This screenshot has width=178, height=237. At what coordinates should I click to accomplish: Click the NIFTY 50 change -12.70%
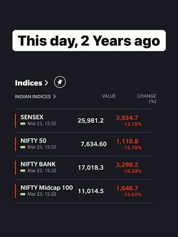[132, 148]
